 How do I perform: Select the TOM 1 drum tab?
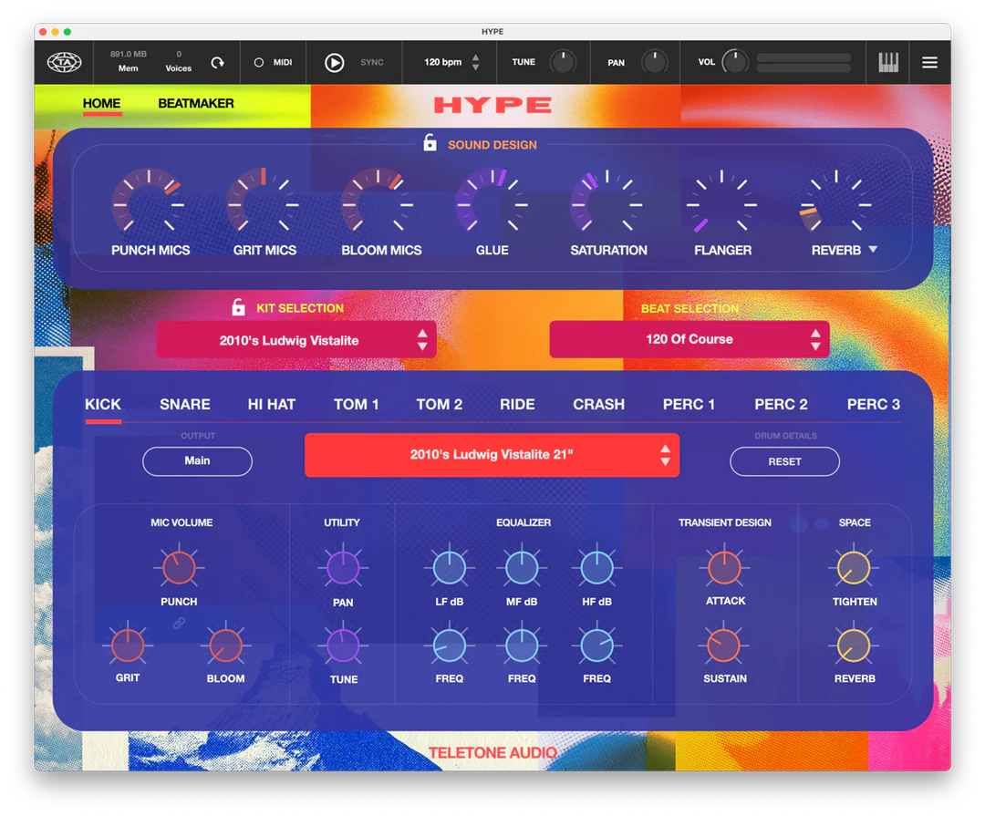coord(357,404)
